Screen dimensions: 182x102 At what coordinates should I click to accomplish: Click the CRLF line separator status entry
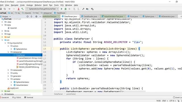165,101
